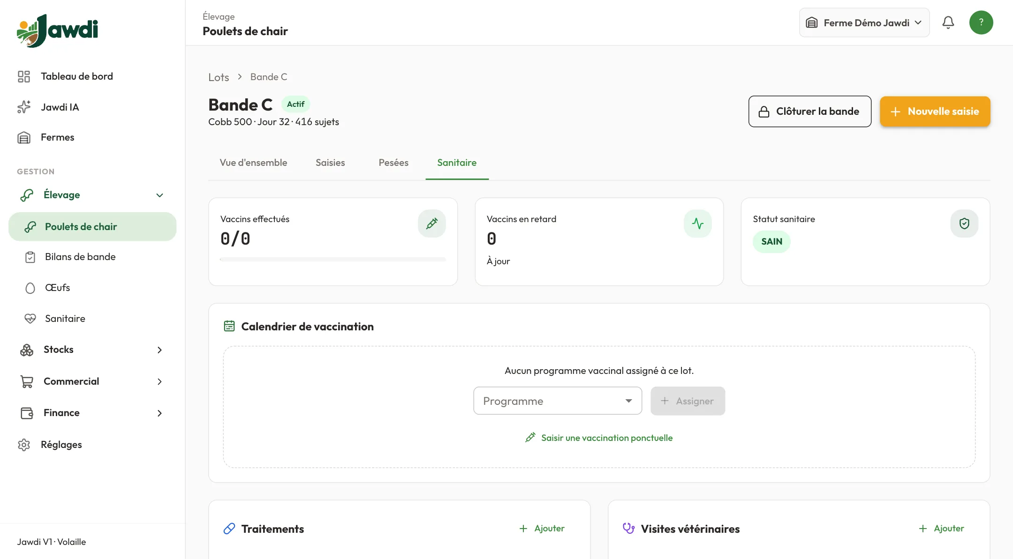Screen dimensions: 1013x559
Task: Switch to Saisies tab
Action: click(330, 163)
